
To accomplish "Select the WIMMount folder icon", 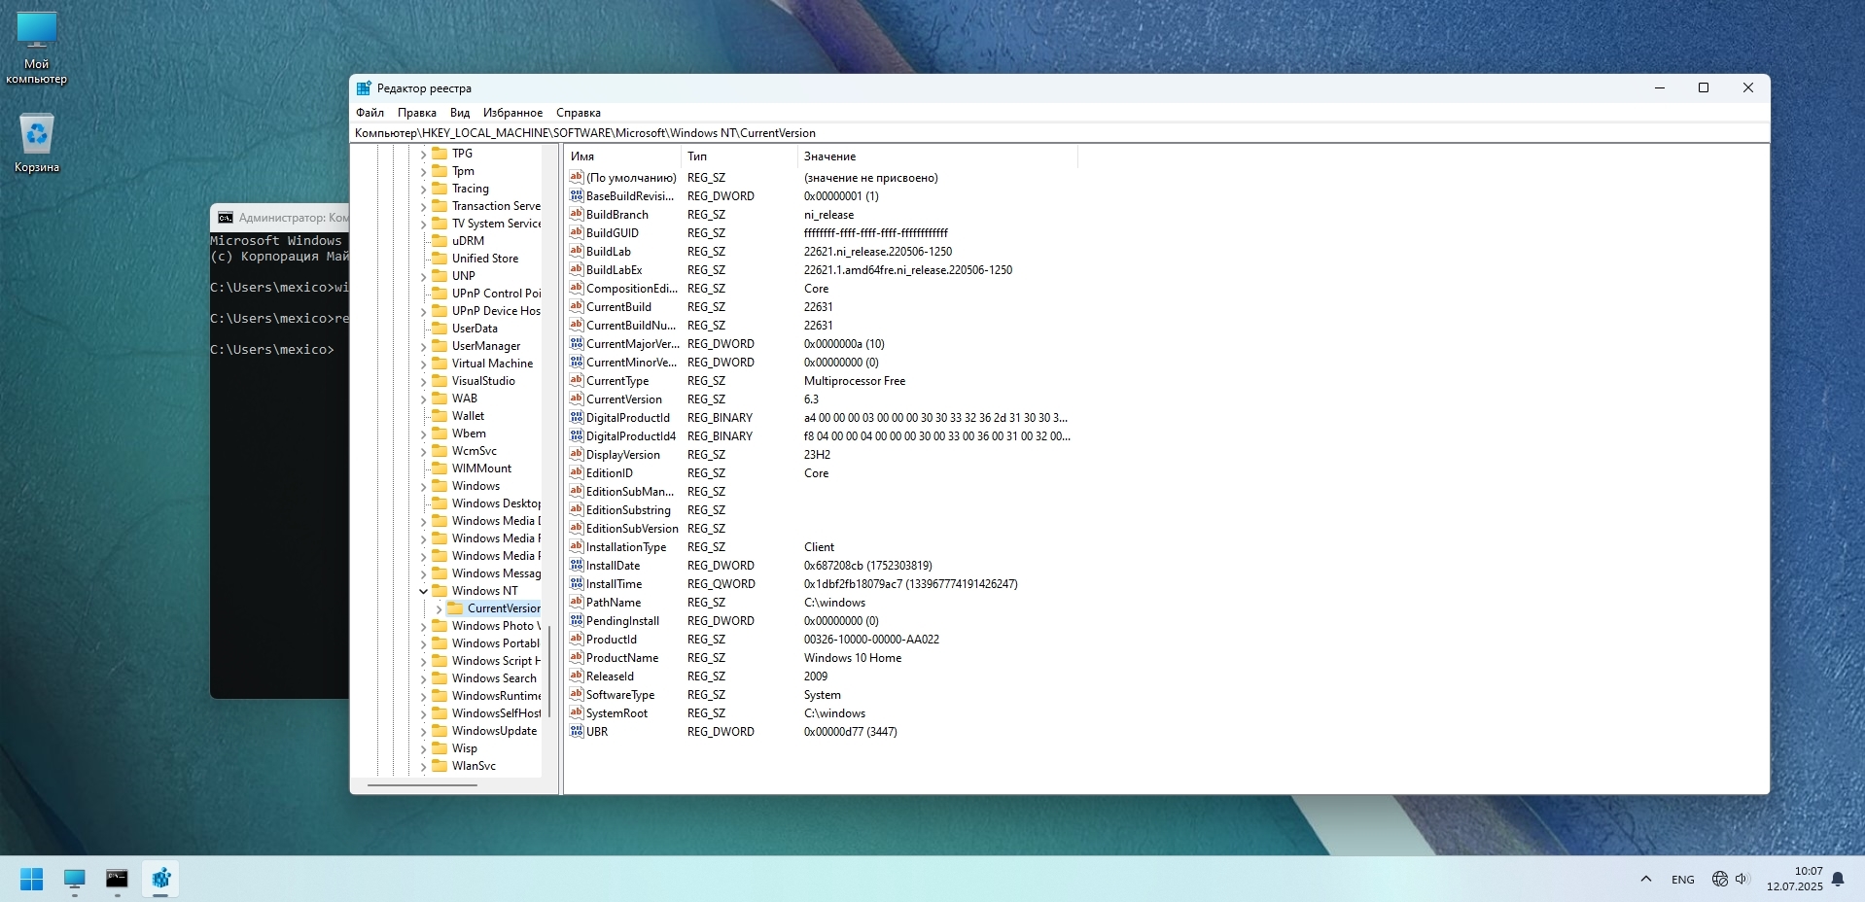I will coord(440,468).
